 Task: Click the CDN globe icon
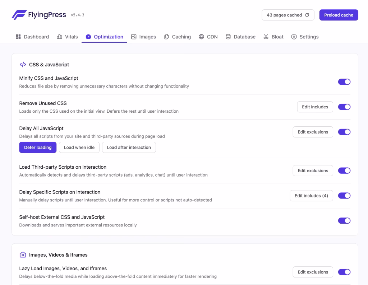[x=201, y=37]
